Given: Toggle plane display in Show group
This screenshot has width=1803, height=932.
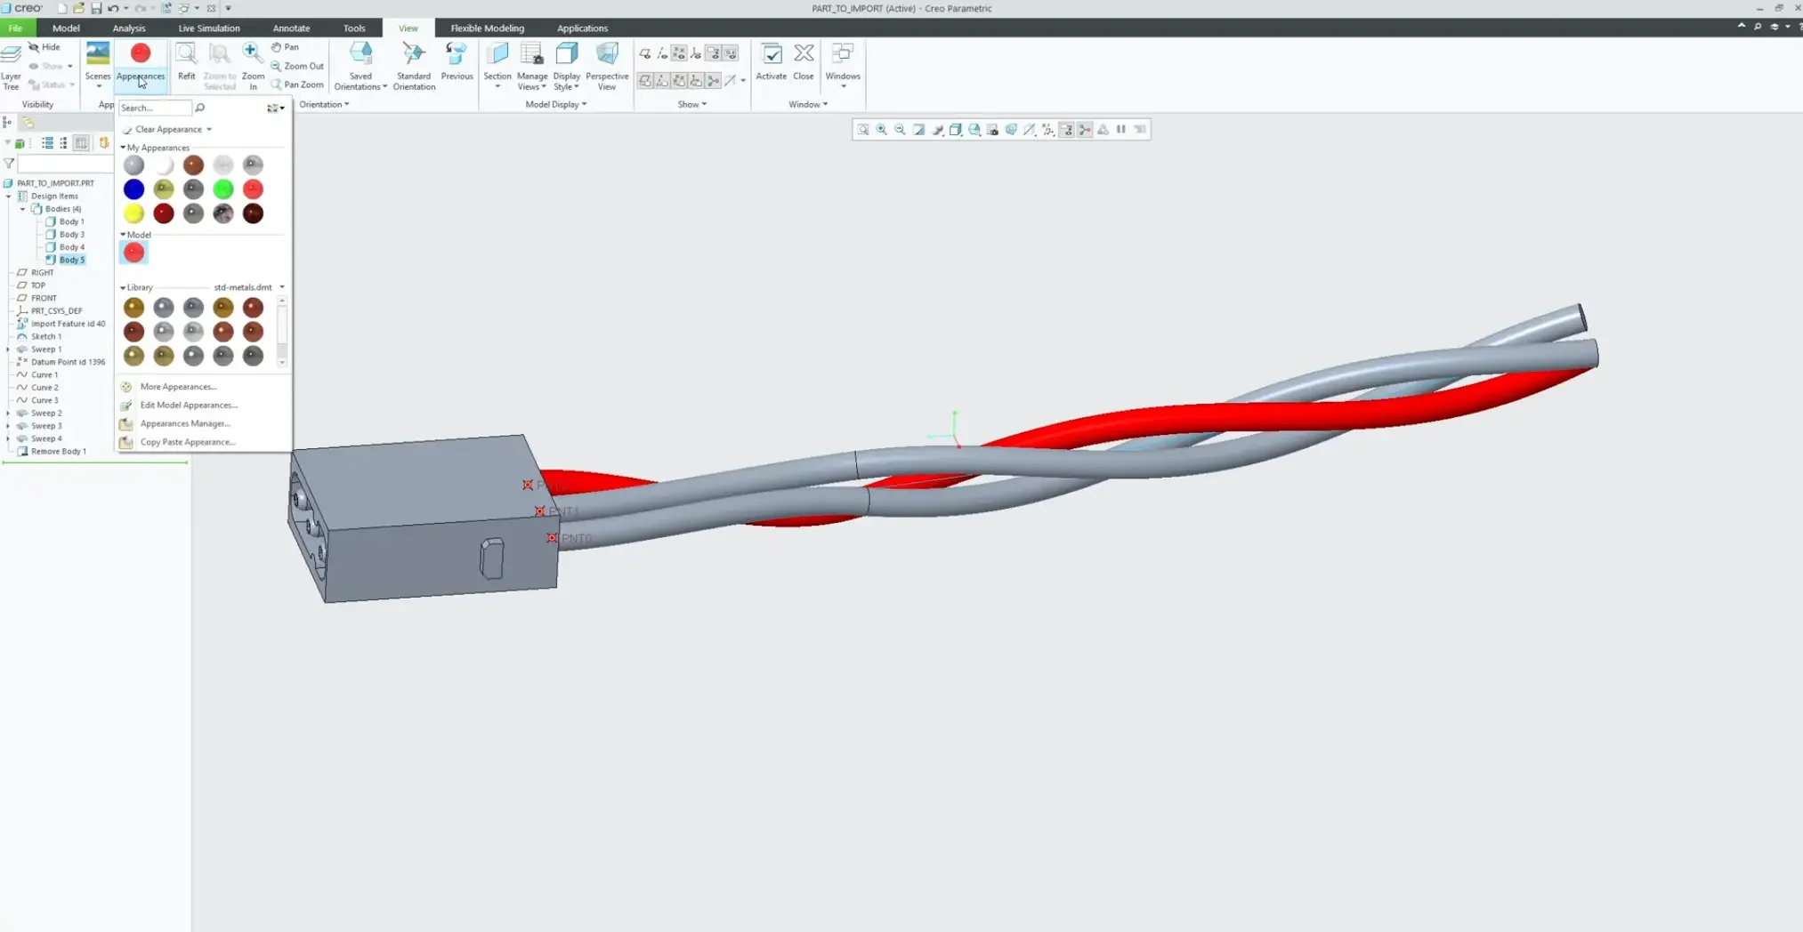Looking at the screenshot, I should point(645,54).
